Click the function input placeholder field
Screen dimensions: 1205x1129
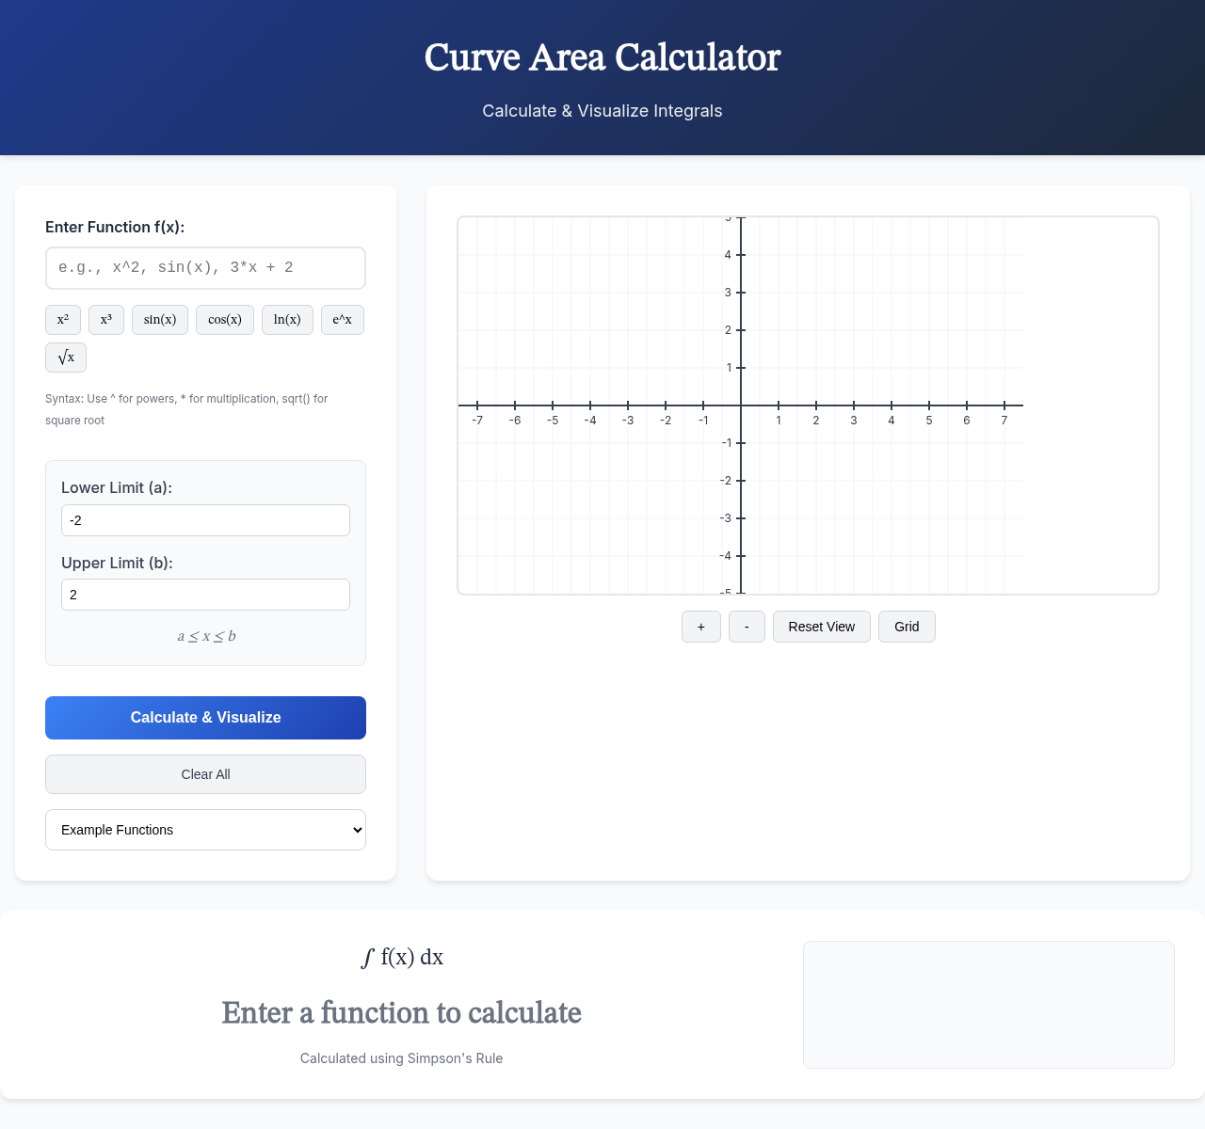pos(205,268)
